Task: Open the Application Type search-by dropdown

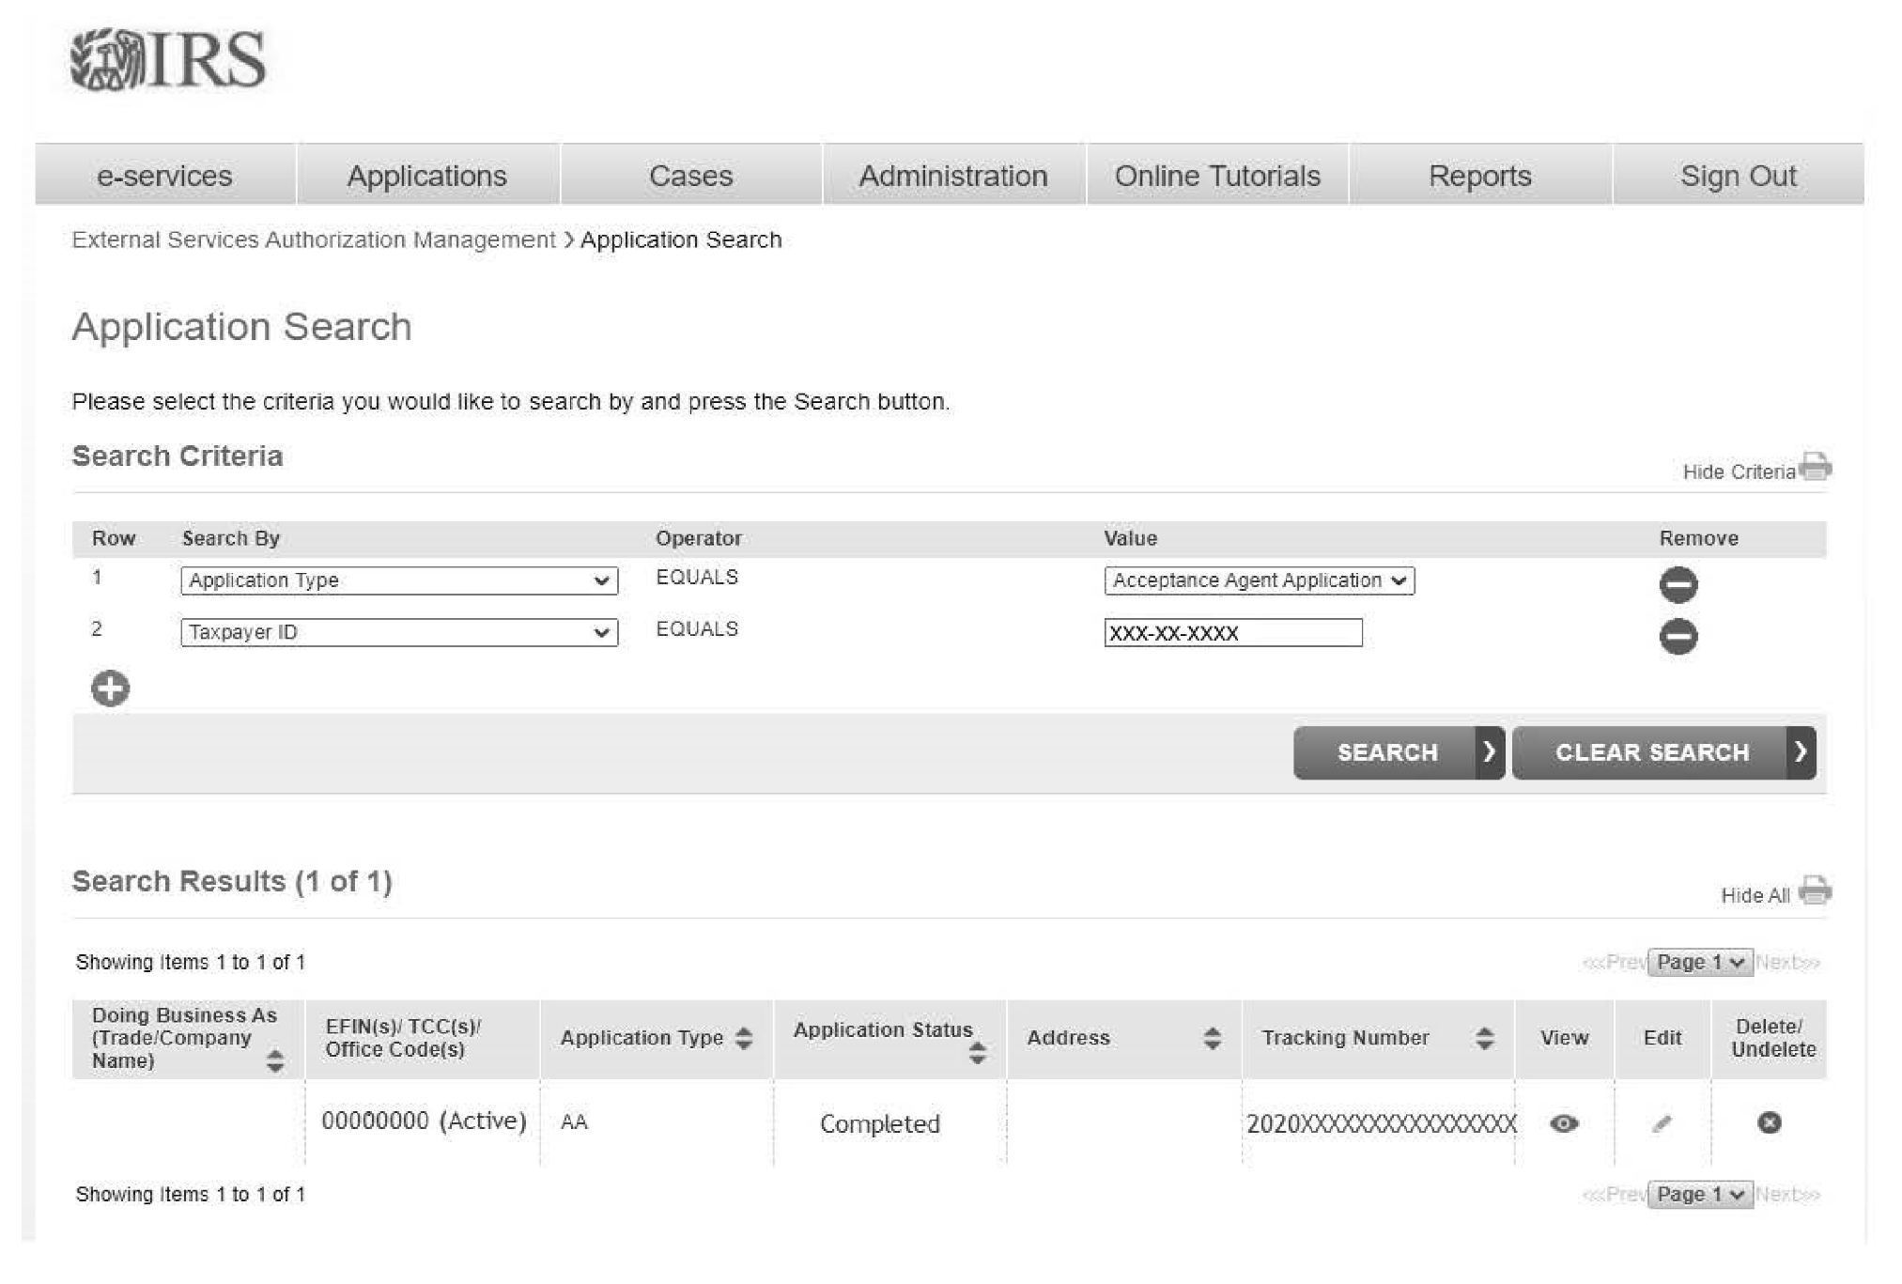Action: (x=398, y=580)
